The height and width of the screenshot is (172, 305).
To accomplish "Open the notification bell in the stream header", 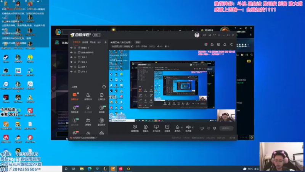I will [x=225, y=44].
